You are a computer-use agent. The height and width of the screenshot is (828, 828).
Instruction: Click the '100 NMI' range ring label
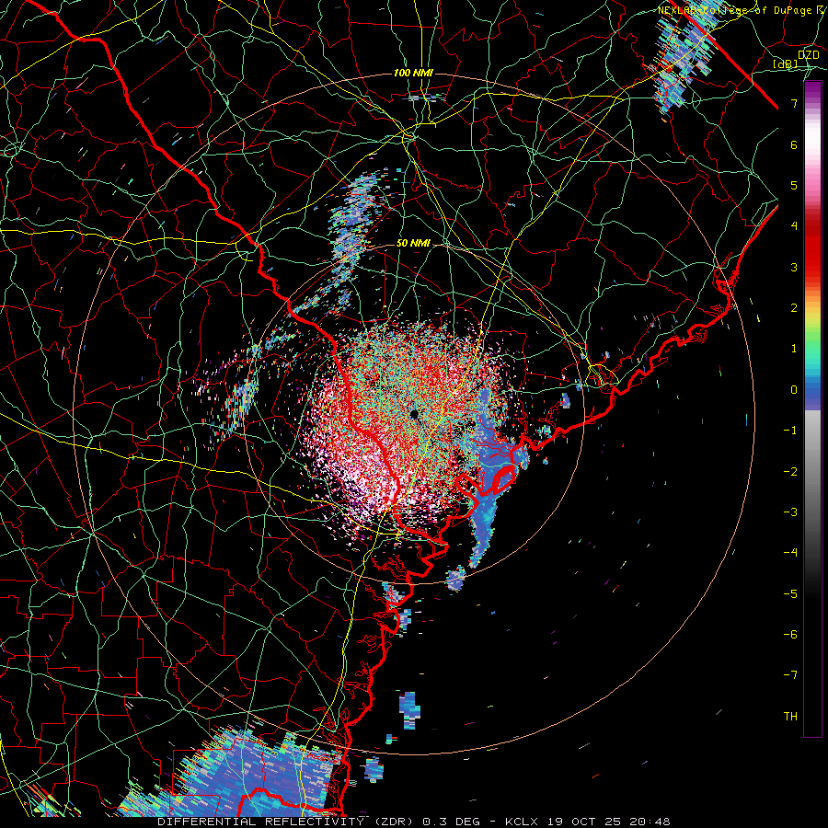point(413,73)
